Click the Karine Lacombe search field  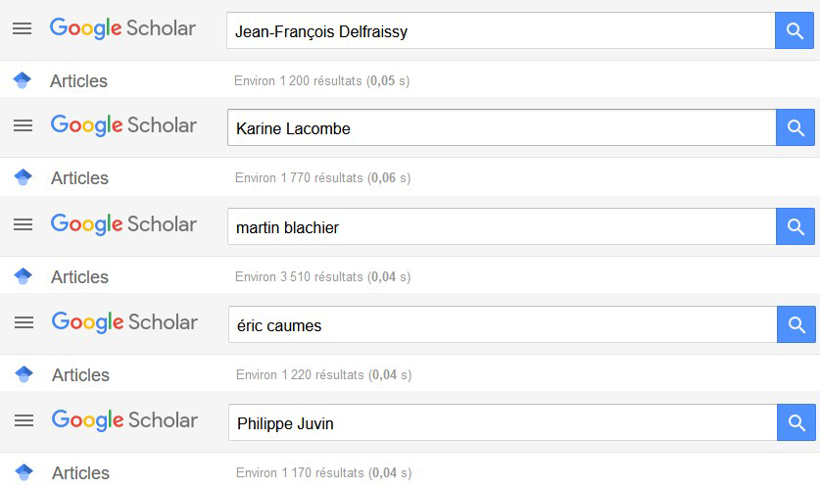(502, 127)
